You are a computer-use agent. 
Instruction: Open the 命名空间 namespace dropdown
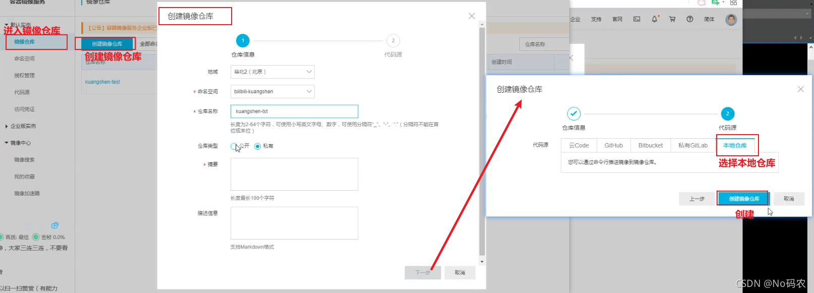(x=273, y=91)
